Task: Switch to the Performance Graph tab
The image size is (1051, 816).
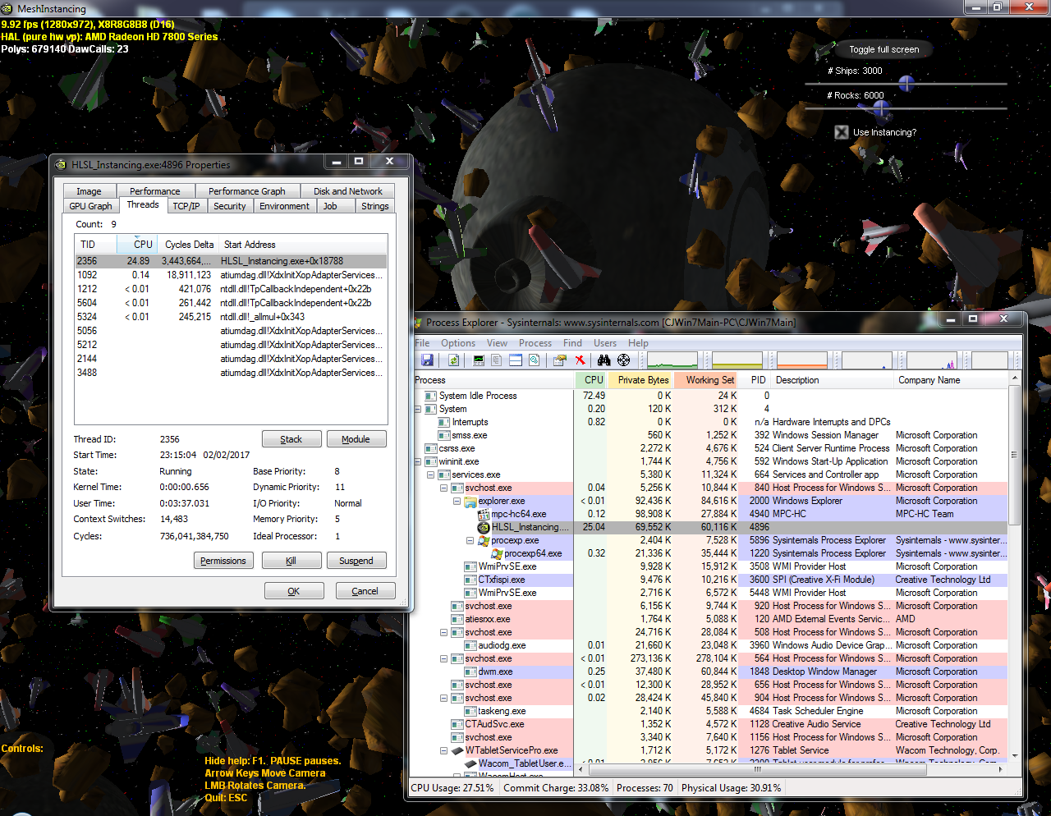Action: (247, 191)
